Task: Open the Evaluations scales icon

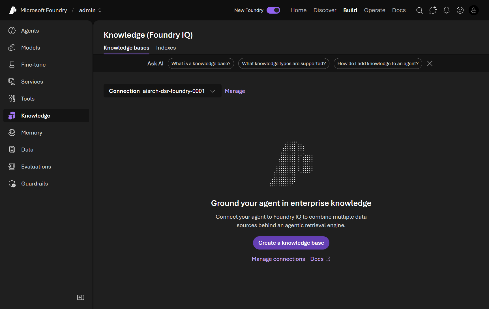Action: [12, 167]
